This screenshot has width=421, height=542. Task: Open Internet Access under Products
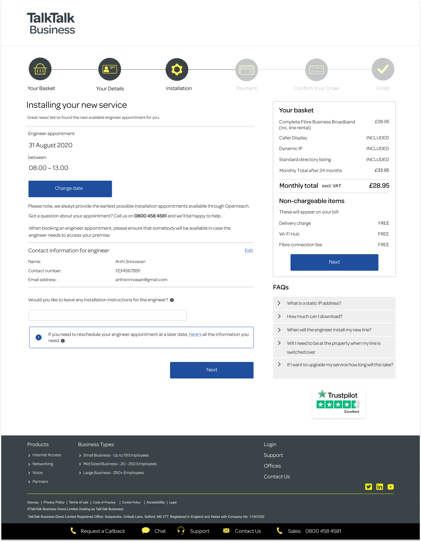(47, 455)
